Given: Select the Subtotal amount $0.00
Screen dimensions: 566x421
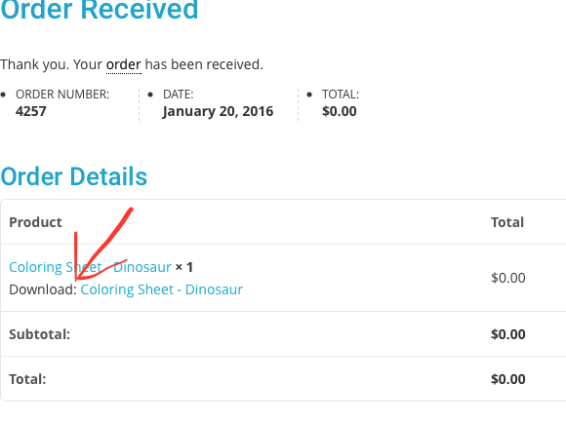Looking at the screenshot, I should pyautogui.click(x=508, y=334).
